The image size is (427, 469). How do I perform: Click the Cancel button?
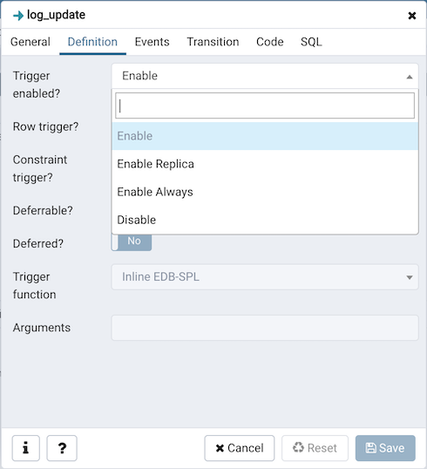[240, 448]
